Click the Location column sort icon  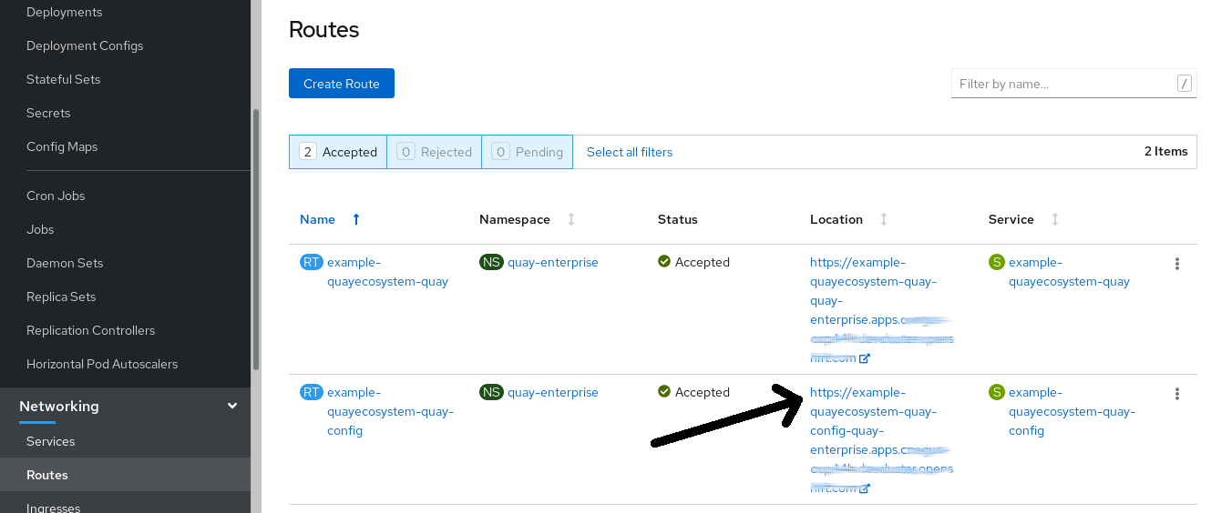(883, 219)
